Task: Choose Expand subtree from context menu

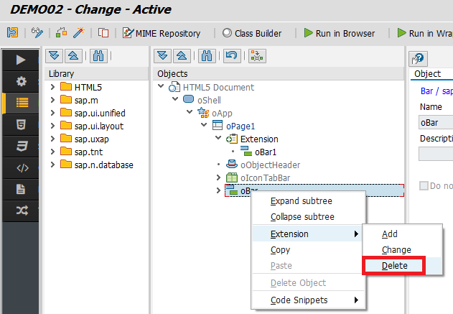Action: (x=309, y=201)
